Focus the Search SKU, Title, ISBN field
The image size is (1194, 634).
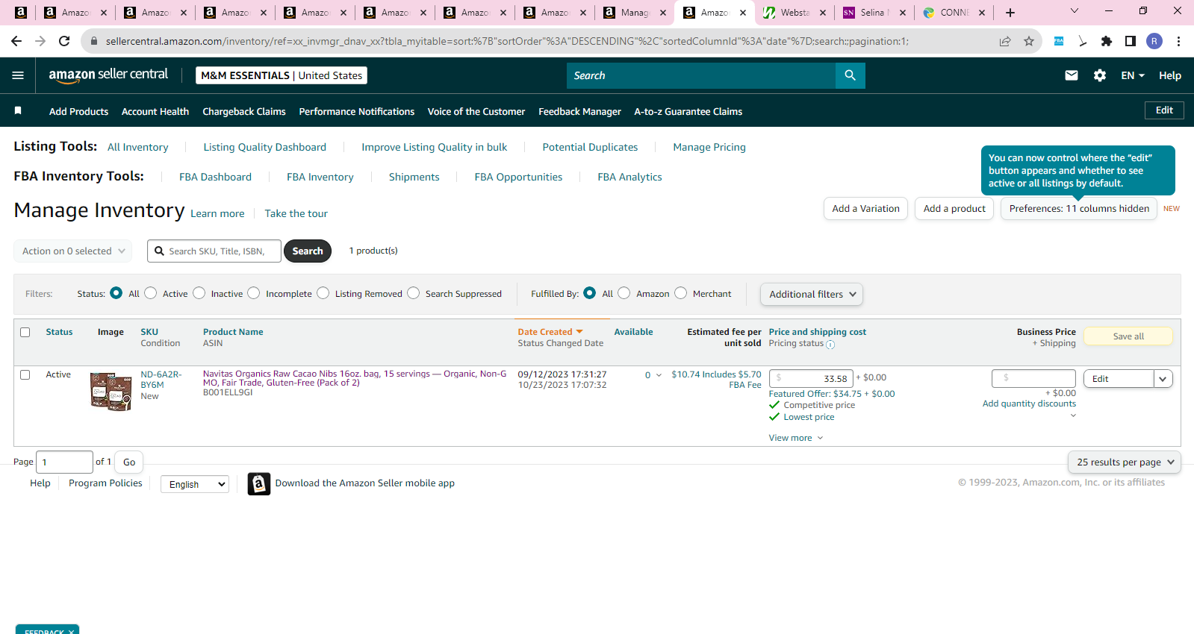click(214, 251)
